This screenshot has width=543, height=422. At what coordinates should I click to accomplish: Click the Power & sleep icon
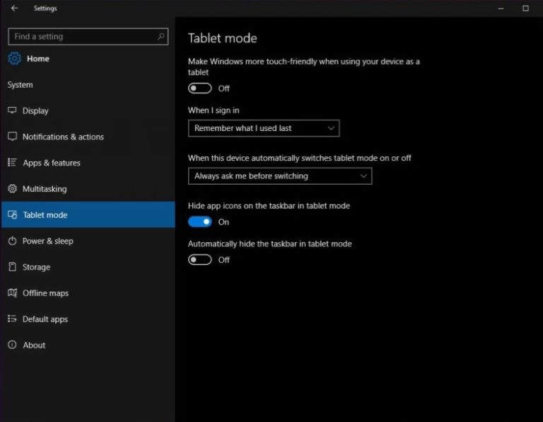tap(12, 241)
